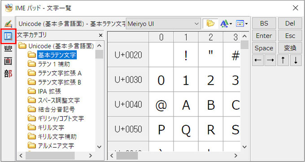305x162 pixels.
Task: Open the font size change icon
Action: 226,24
